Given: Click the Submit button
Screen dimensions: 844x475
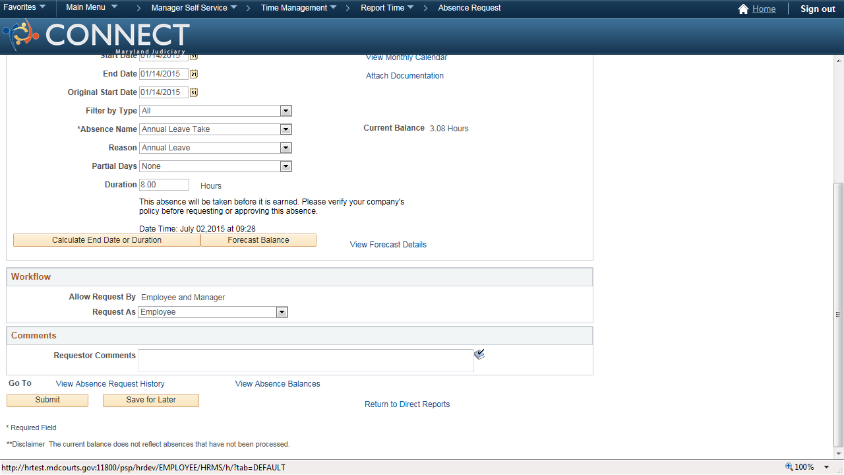Looking at the screenshot, I should point(47,400).
